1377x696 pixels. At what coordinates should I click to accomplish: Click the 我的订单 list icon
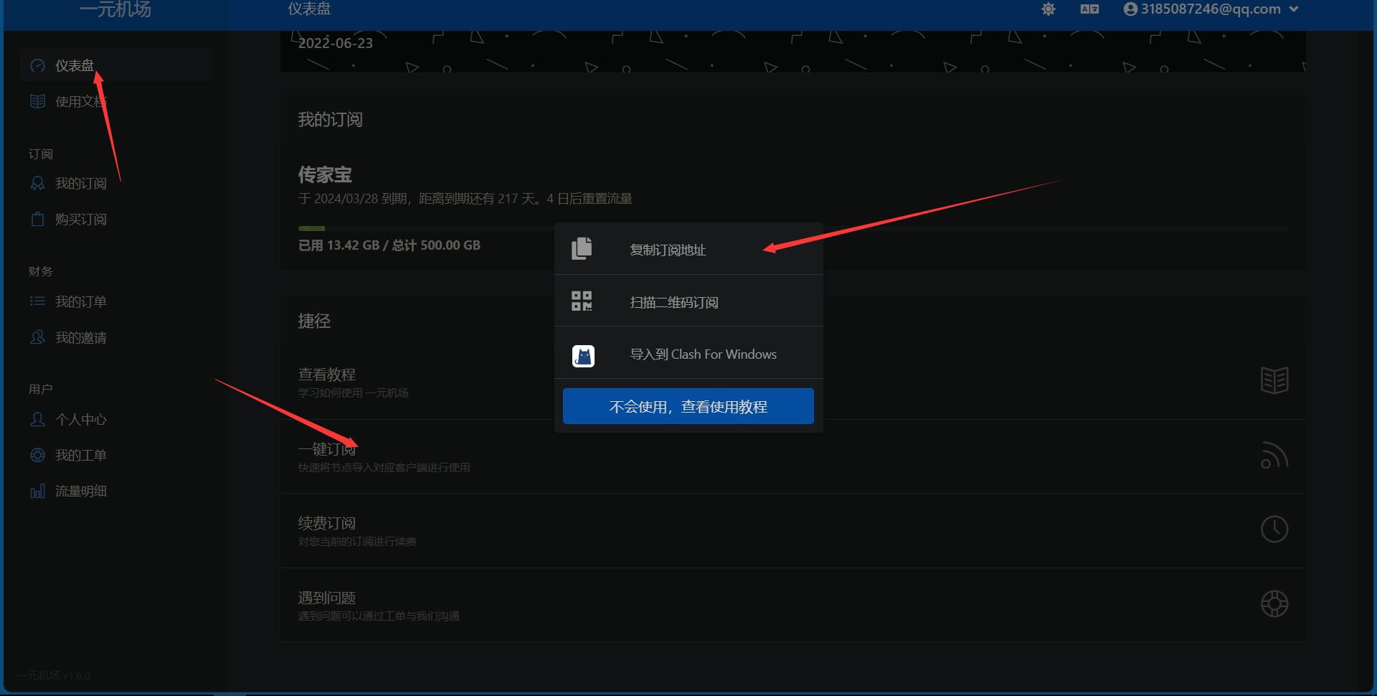pyautogui.click(x=37, y=301)
